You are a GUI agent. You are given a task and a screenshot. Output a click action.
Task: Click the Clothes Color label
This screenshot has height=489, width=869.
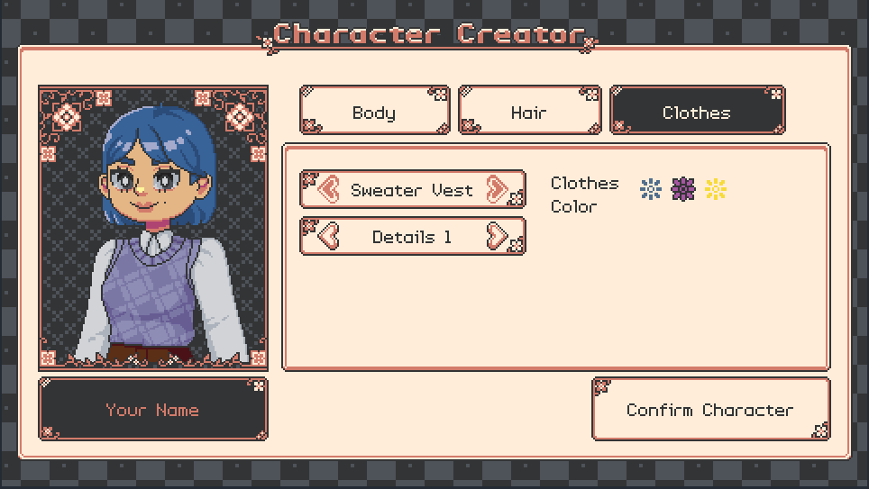point(585,195)
